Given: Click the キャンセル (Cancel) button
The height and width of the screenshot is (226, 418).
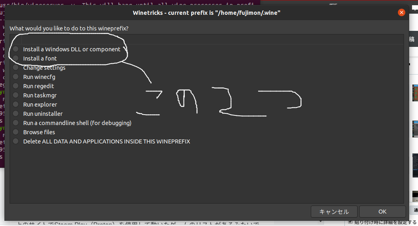Looking at the screenshot, I should coord(334,212).
